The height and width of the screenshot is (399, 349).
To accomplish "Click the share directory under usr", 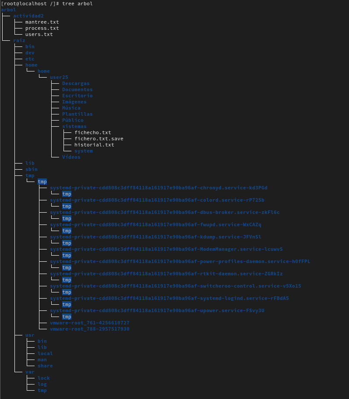I will click(x=45, y=366).
